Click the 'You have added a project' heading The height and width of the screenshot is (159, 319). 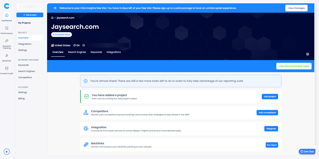(x=109, y=95)
